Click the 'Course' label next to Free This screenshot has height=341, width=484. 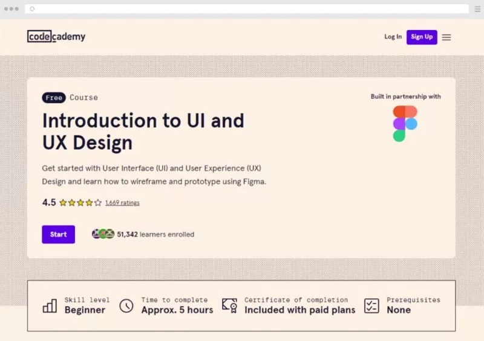83,97
